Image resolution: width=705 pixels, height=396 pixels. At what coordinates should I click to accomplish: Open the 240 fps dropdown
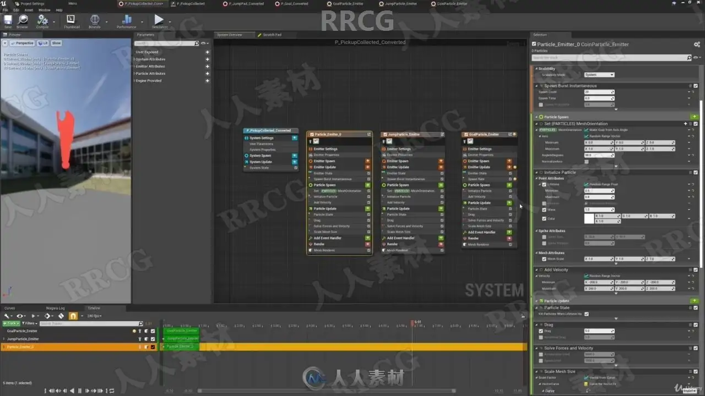tap(95, 316)
